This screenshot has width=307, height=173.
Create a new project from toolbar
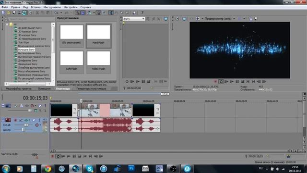point(3,13)
